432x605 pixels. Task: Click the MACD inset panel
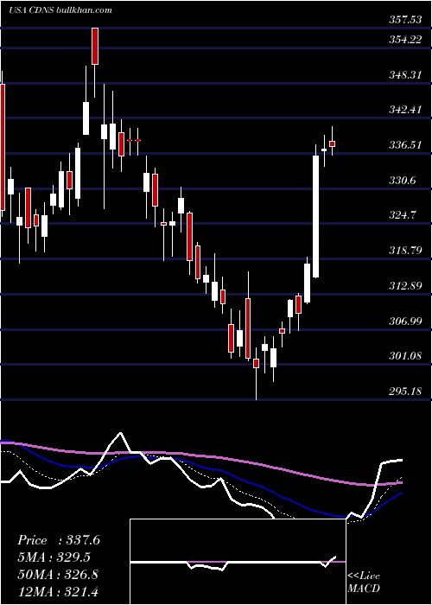[238, 562]
